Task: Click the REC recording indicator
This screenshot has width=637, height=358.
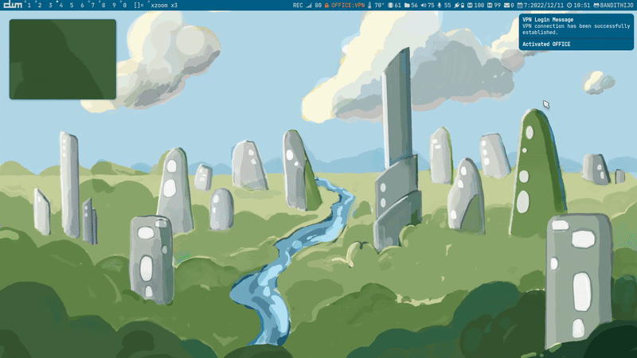Action: (x=298, y=6)
